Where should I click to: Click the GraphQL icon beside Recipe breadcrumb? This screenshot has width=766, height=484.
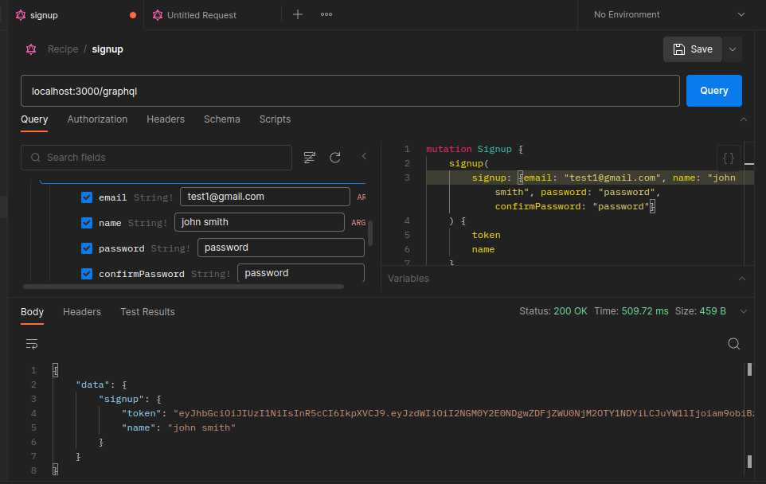[31, 49]
